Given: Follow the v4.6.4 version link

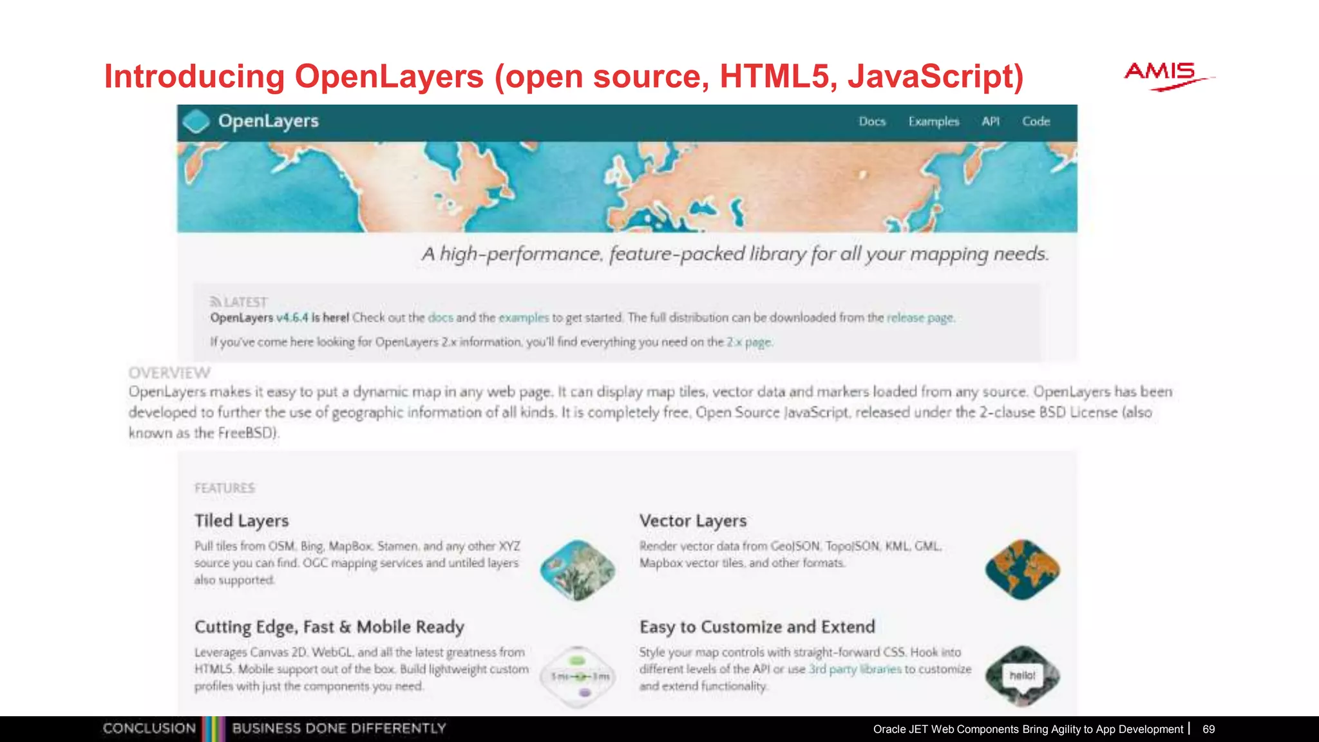Looking at the screenshot, I should coord(292,318).
